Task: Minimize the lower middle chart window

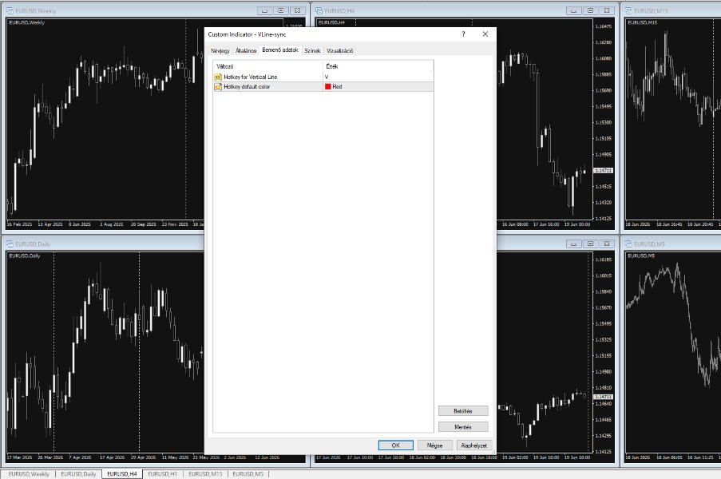Action: 574,243
